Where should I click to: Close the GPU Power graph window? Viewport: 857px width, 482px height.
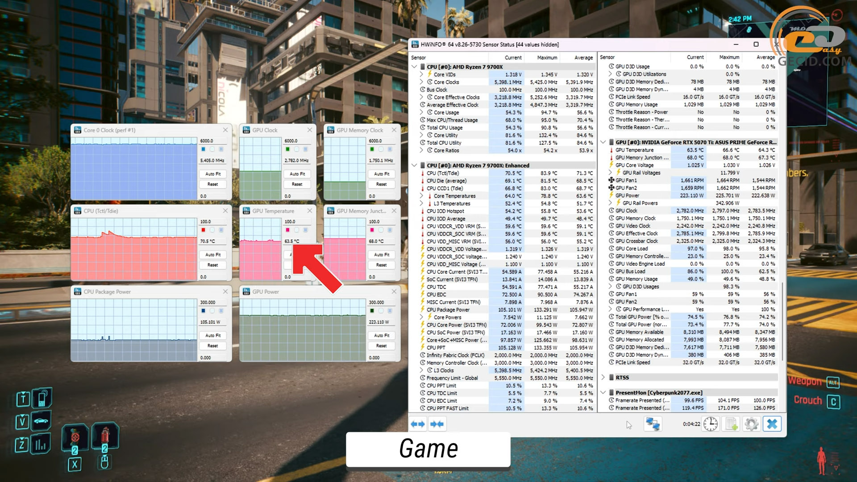click(394, 291)
